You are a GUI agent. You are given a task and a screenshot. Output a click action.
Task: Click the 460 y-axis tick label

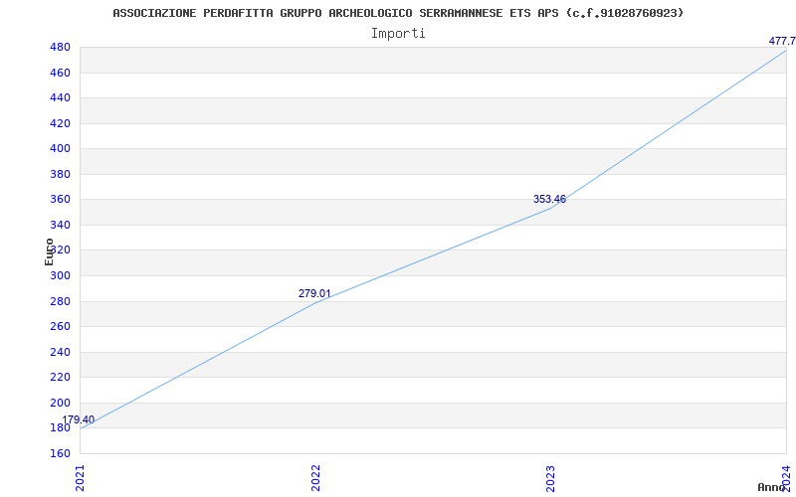(x=60, y=73)
